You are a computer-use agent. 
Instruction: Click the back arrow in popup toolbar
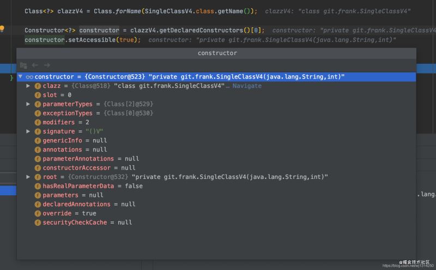pos(35,65)
